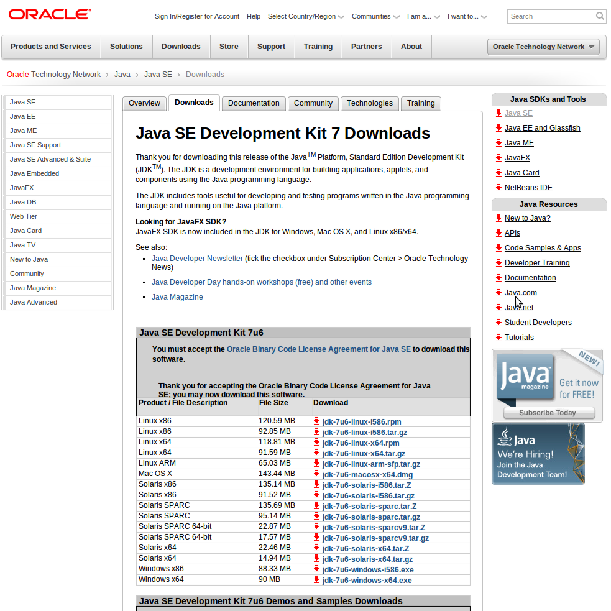
Task: Click download arrow icon beside jdk-7u6-solaris-sparcv9.tar.gz
Action: click(316, 538)
